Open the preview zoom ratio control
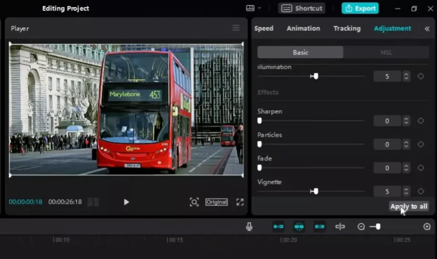 click(x=194, y=202)
